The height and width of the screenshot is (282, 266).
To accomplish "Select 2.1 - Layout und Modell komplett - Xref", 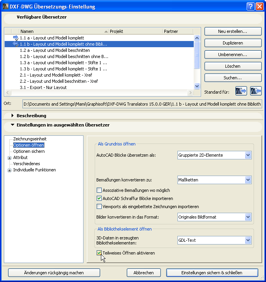I will [x=99, y=75].
